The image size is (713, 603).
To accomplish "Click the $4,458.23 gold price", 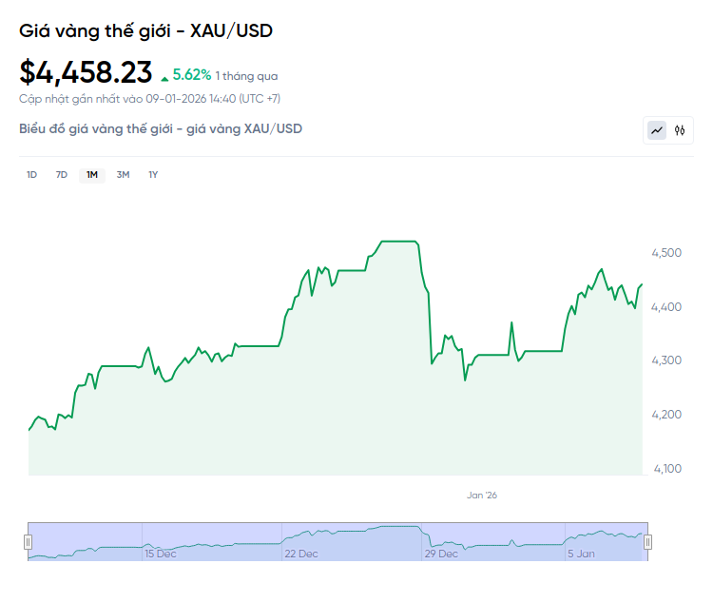I will pos(86,72).
